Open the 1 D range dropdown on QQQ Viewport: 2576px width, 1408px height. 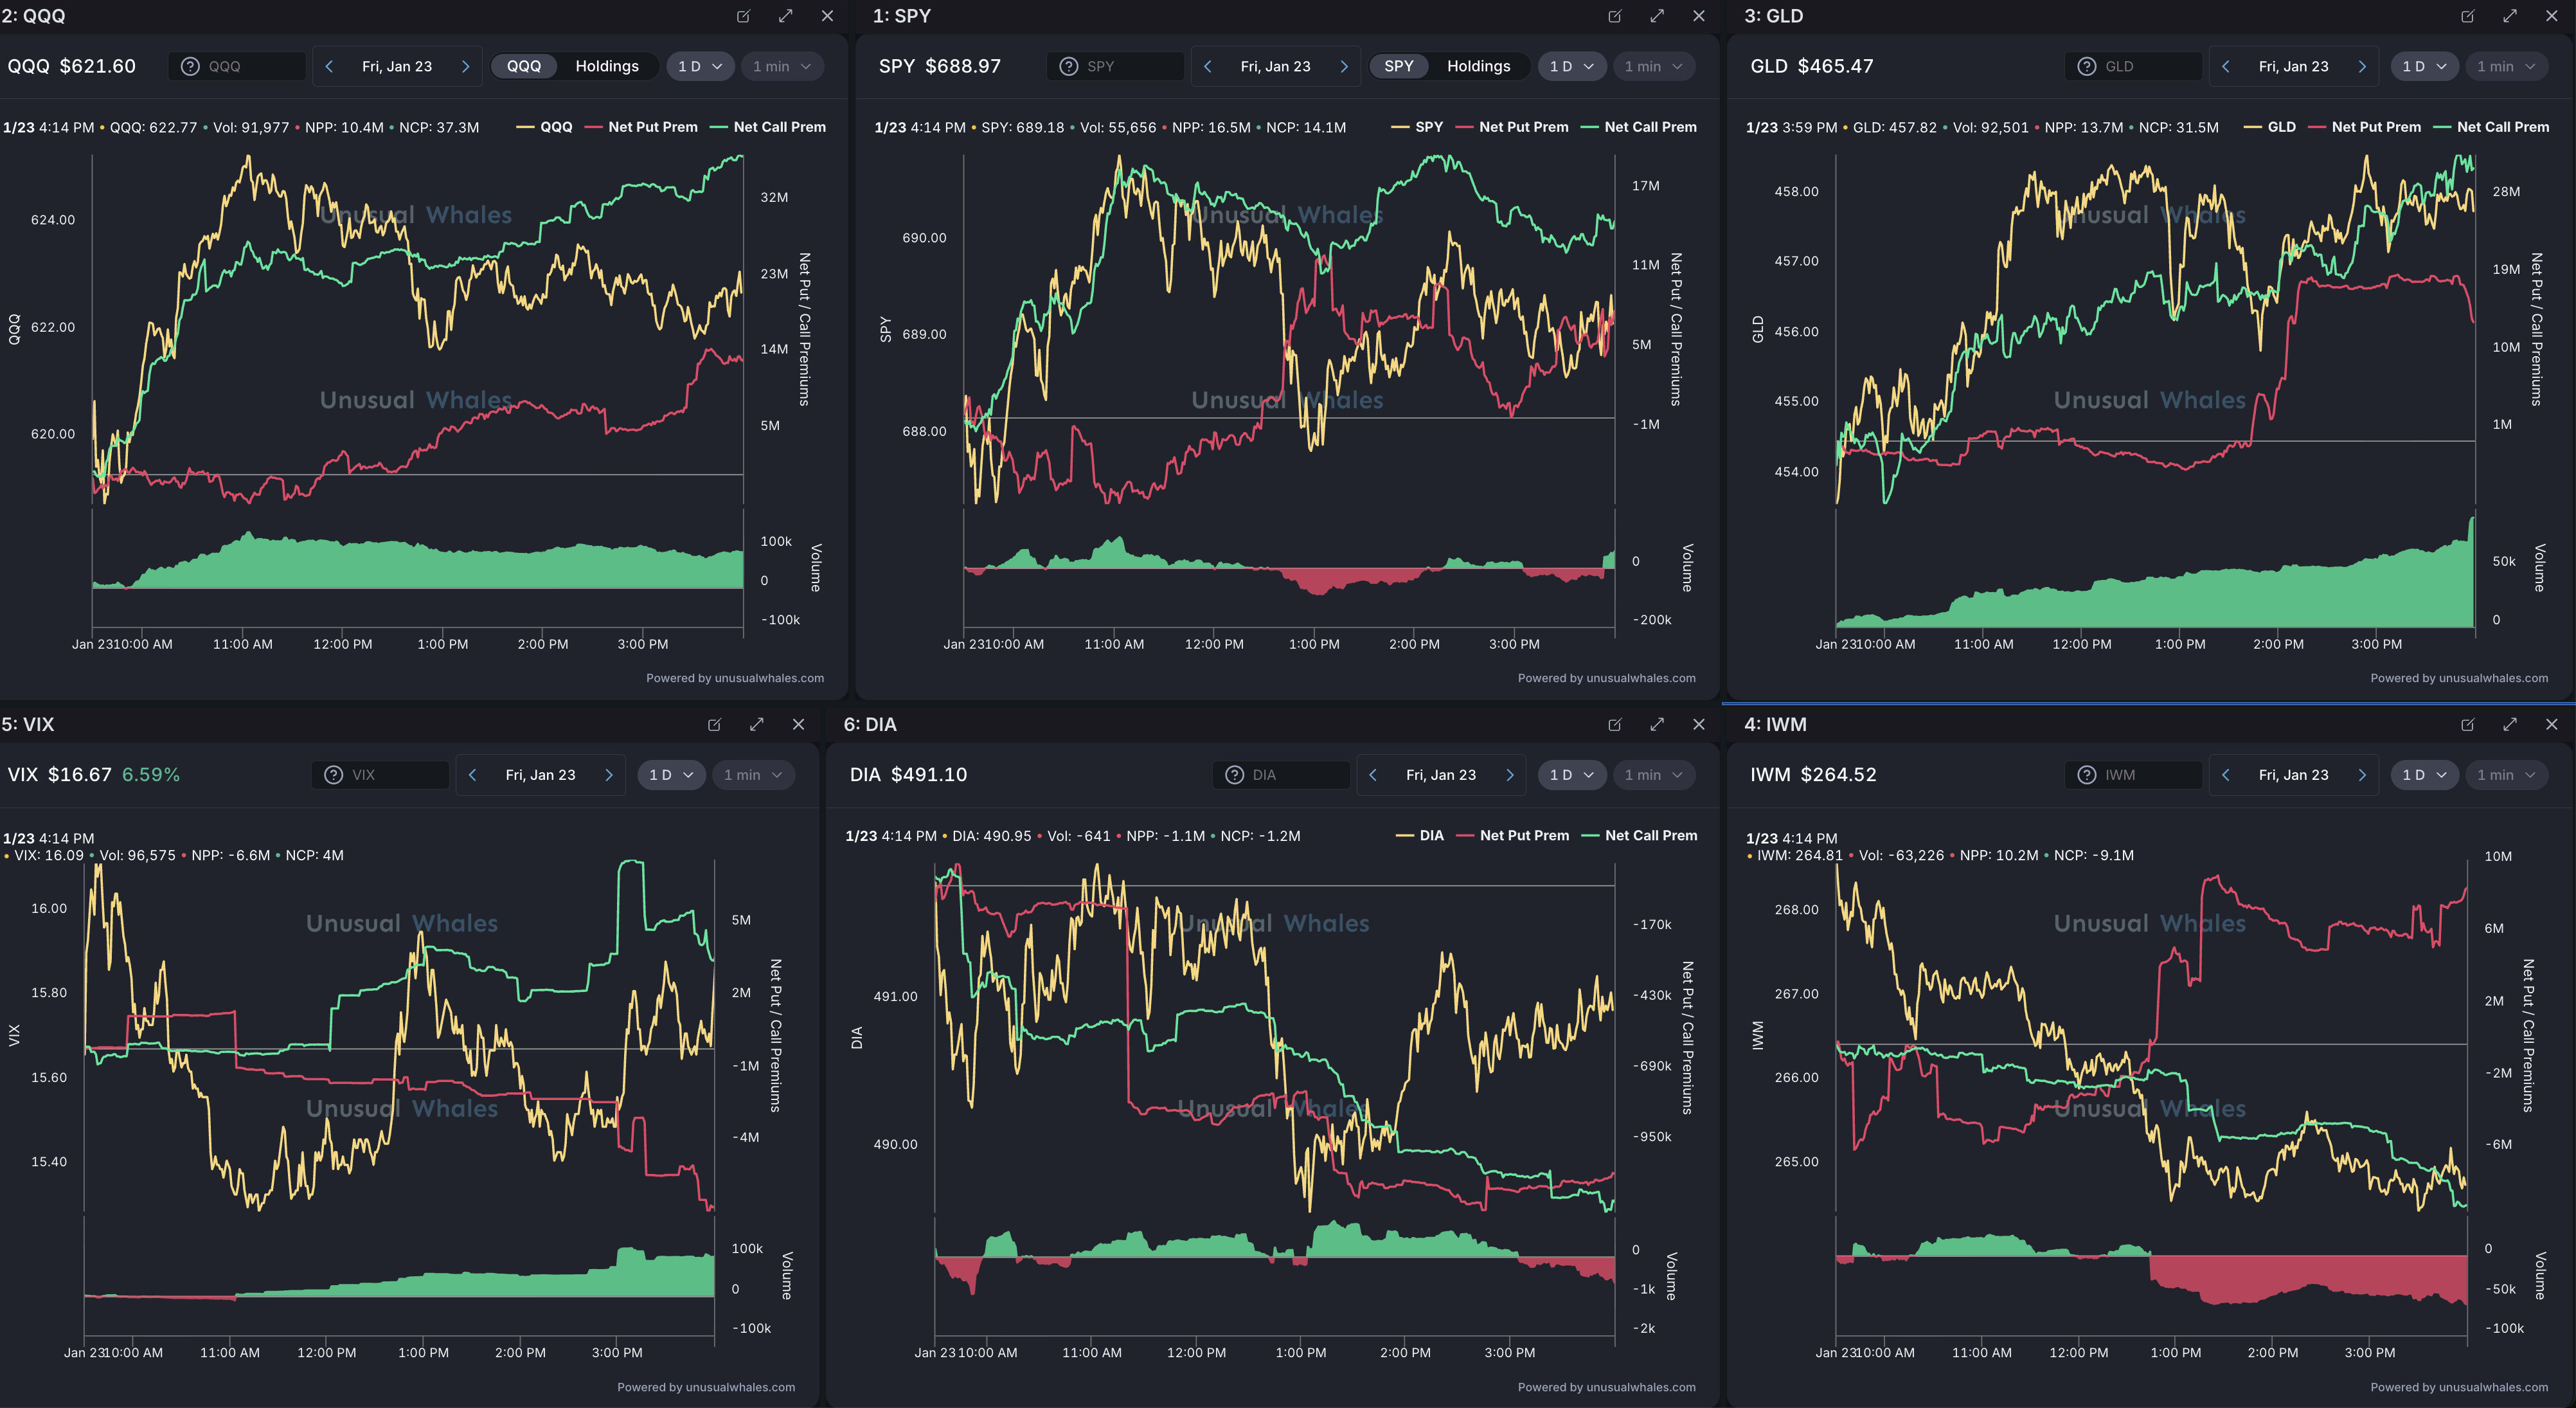699,66
